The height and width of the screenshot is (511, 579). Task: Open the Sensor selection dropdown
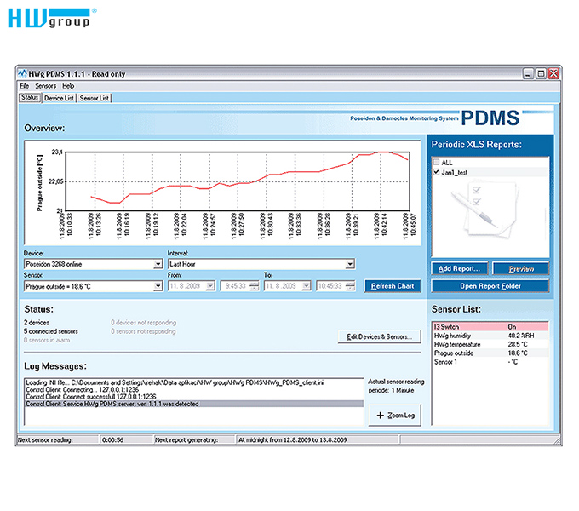pyautogui.click(x=157, y=286)
